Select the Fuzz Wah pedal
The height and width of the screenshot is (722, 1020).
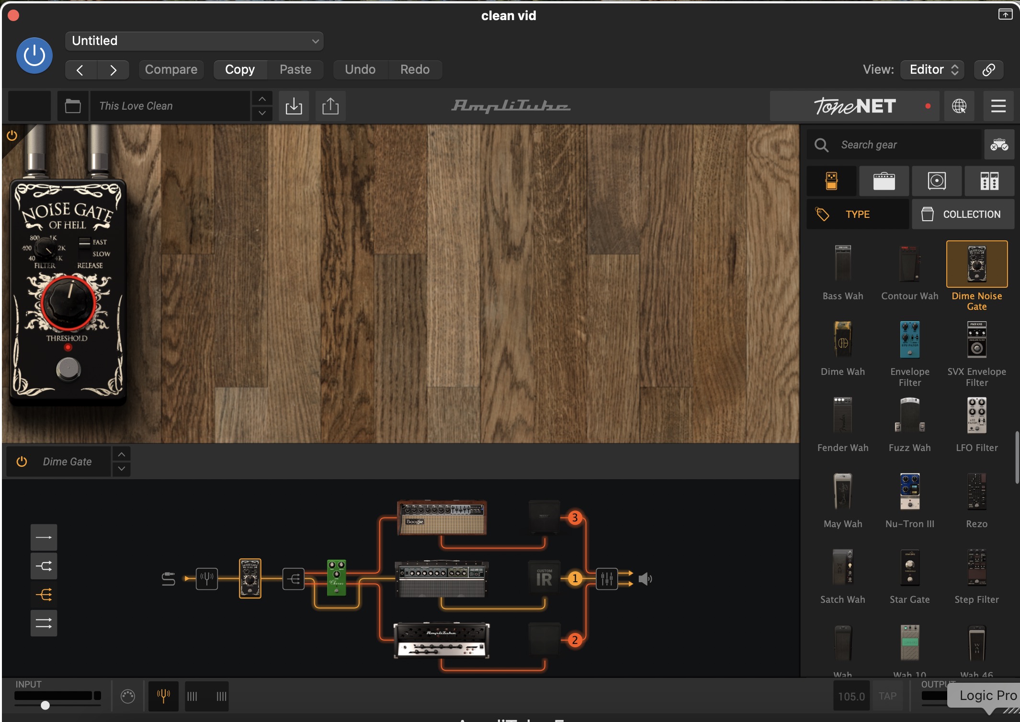[910, 425]
